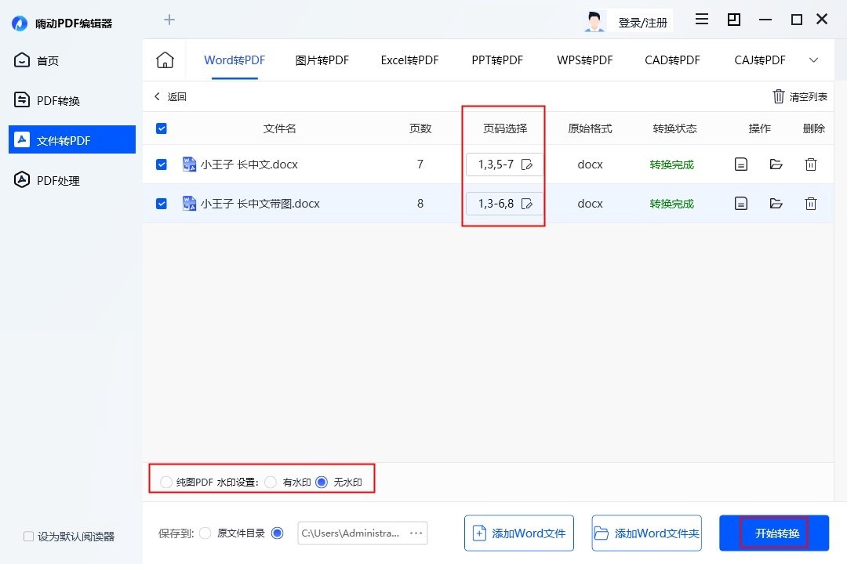Switch to the Excel转PDF tab
Viewport: 847px width, 564px height.
click(409, 59)
